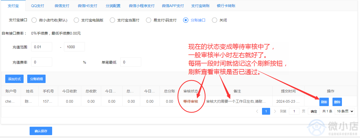Click the account cell starting with che
The width and height of the screenshot is (360, 138).
point(11,101)
